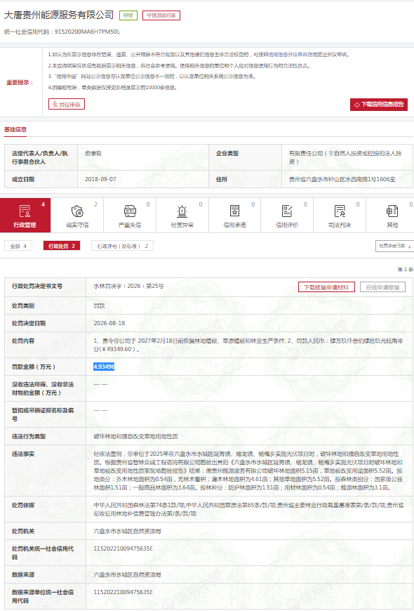Screen dimensions: 414x611
Task: Click the 重要提示 label
Action: pyautogui.click(x=20, y=83)
